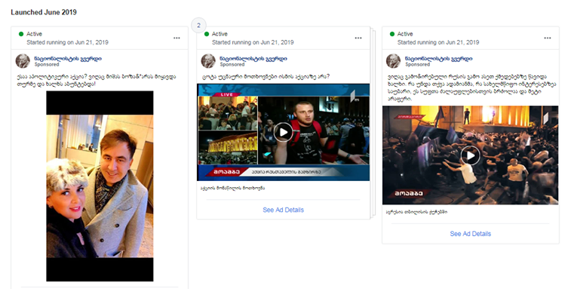Image resolution: width=571 pixels, height=298 pixels.
Task: Open See Ad Details on the third ad
Action: [470, 234]
